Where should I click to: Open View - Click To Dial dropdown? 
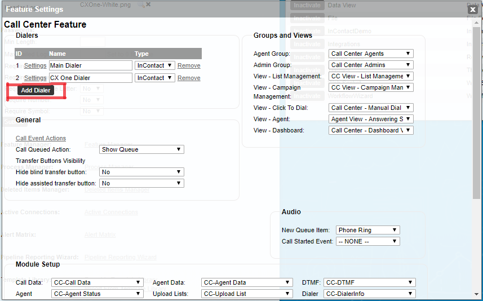click(x=371, y=108)
